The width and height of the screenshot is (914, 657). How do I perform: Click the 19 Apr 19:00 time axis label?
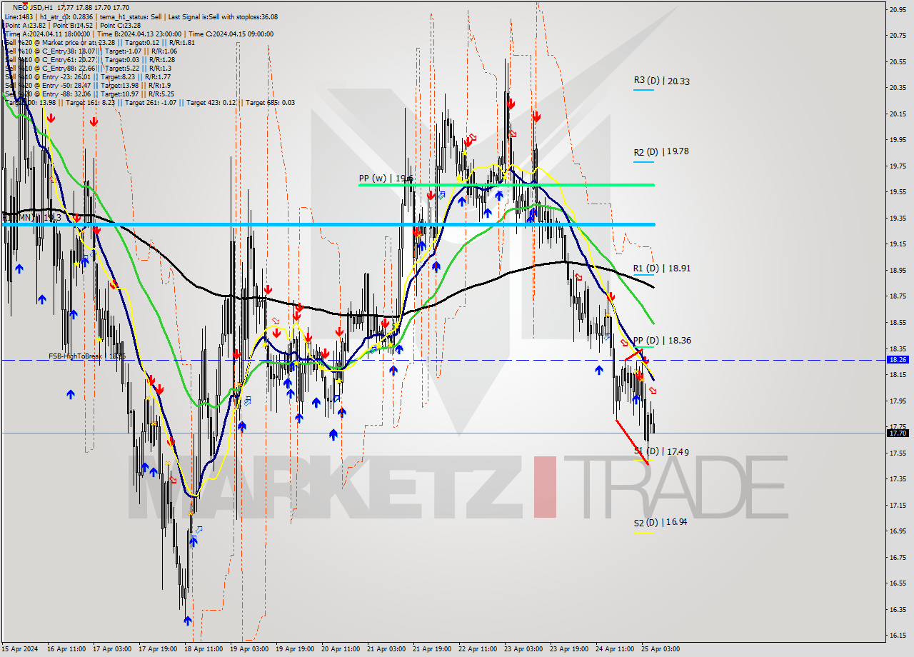click(296, 649)
